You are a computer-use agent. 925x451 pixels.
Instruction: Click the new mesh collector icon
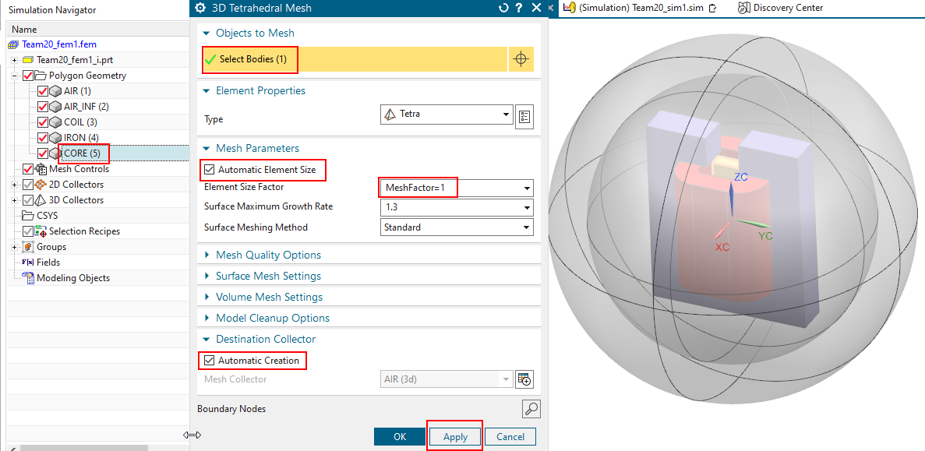tap(524, 379)
